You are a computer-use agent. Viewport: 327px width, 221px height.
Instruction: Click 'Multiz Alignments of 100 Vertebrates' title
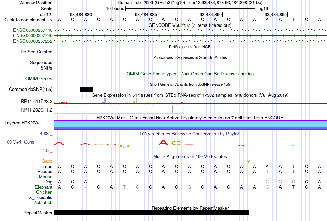[x=190, y=156]
